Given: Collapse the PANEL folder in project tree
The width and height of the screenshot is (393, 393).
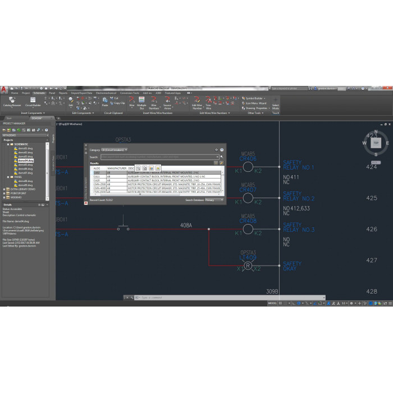Looking at the screenshot, I should [8, 177].
